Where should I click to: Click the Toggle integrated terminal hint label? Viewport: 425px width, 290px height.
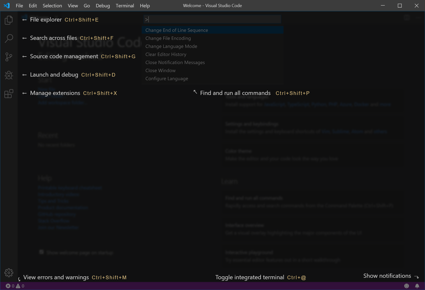(x=261, y=278)
